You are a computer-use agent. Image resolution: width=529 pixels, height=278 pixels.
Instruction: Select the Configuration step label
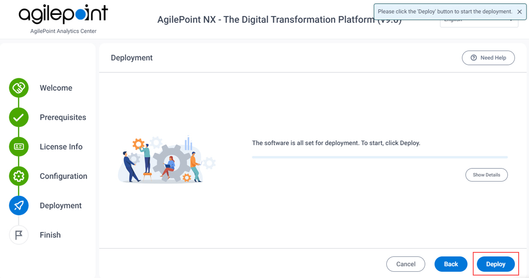click(x=63, y=176)
